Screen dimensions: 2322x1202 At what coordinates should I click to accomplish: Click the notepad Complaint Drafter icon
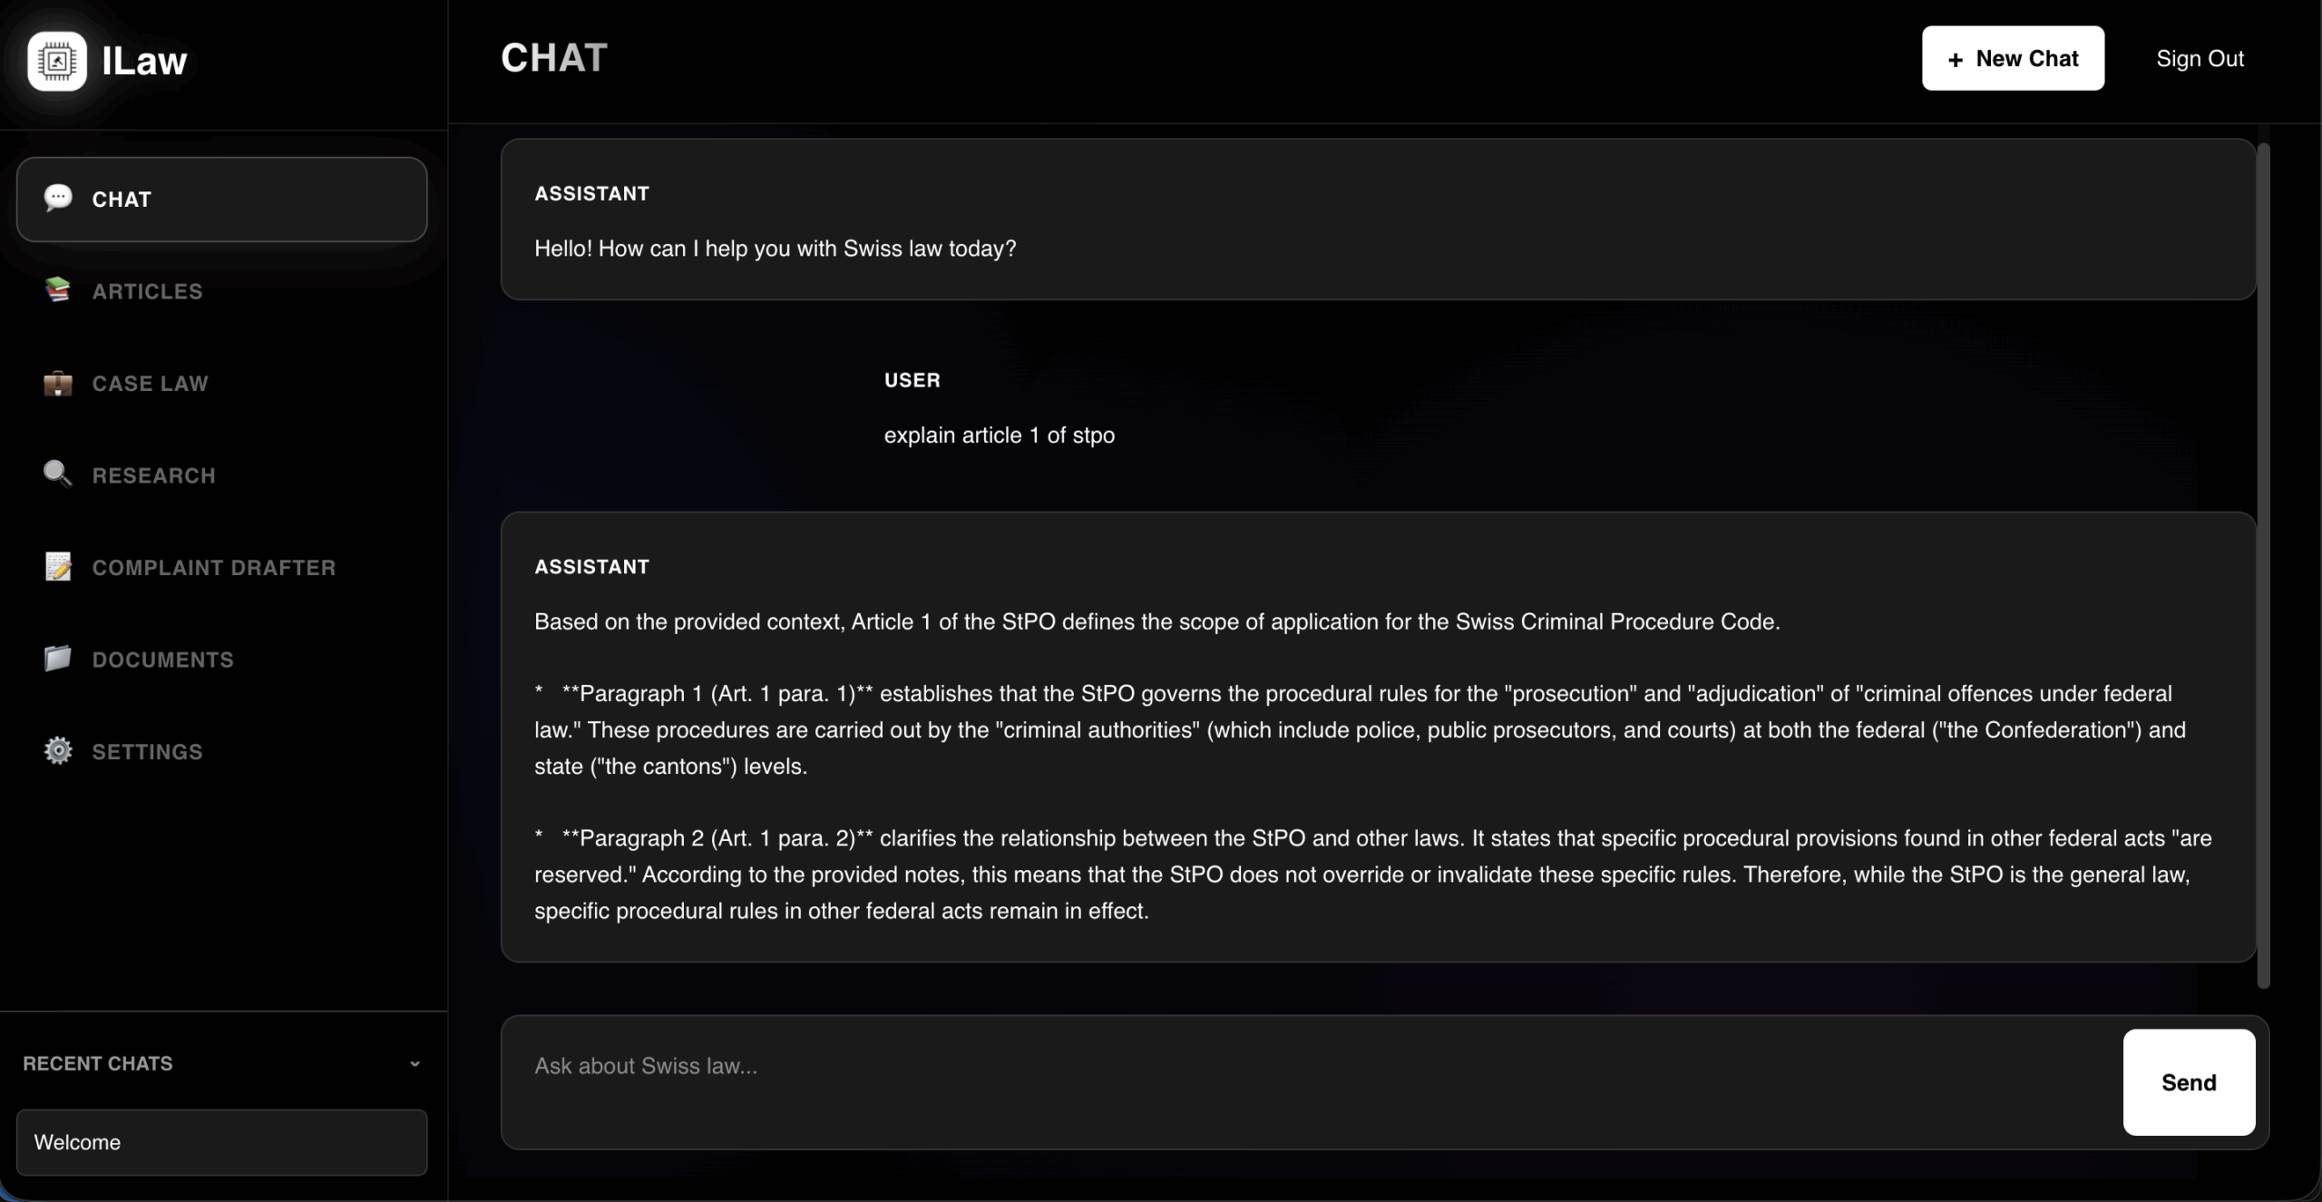click(x=58, y=567)
